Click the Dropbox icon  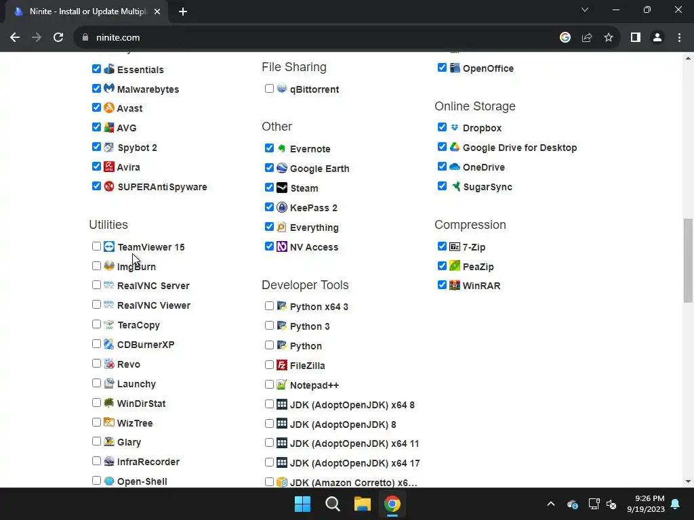click(x=455, y=127)
